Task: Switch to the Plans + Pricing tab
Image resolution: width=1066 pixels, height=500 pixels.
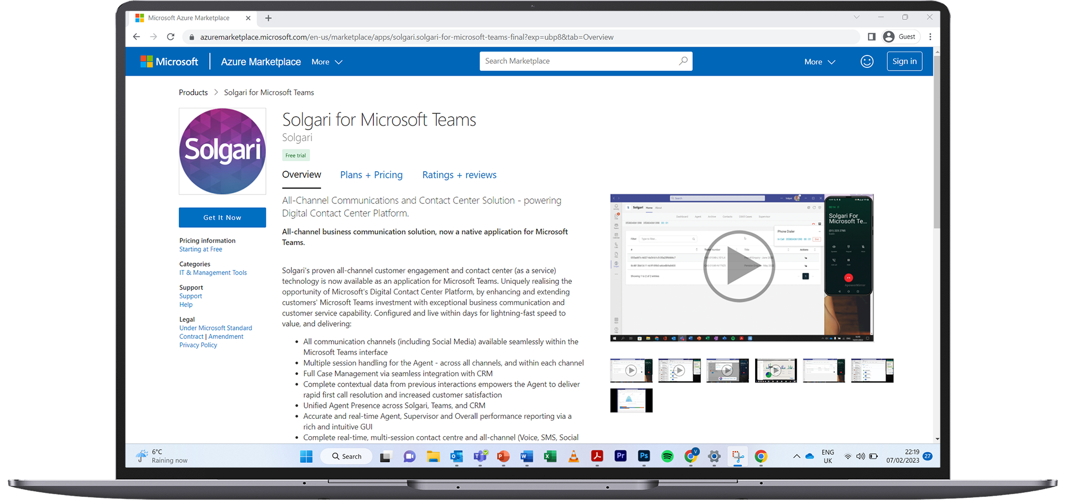Action: [371, 175]
